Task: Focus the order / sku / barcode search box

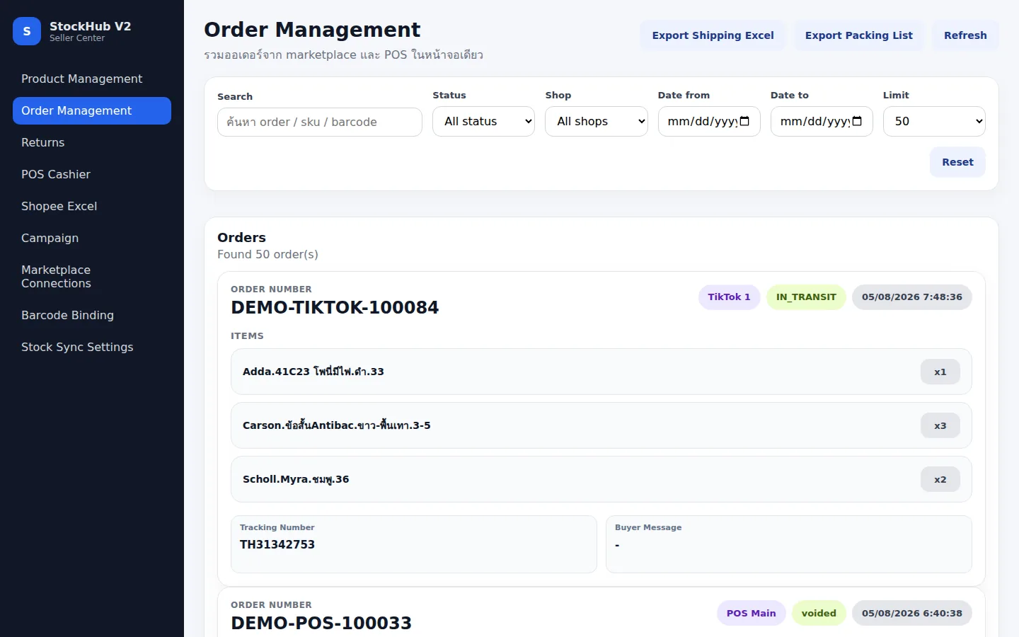Action: coord(320,122)
